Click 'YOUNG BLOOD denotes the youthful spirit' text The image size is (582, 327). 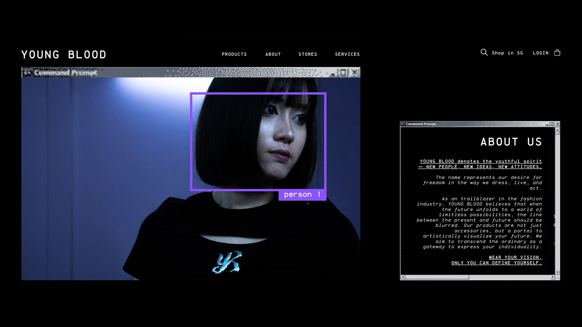coord(481,161)
